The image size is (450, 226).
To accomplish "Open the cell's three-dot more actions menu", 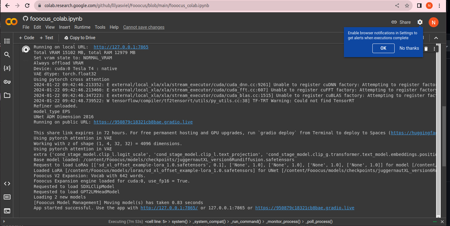I will point(435,48).
